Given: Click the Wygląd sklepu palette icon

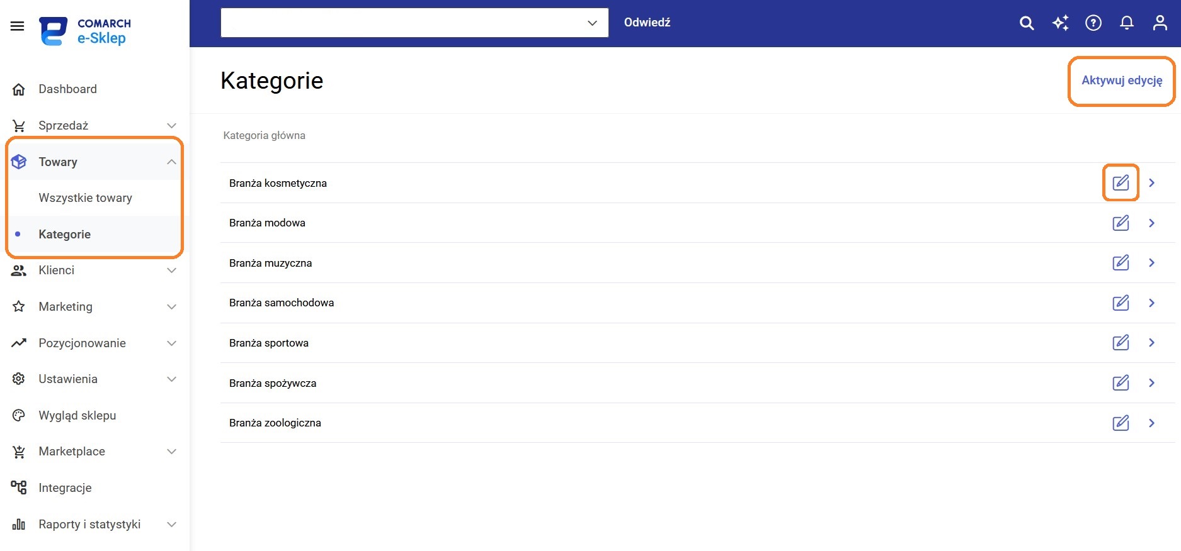Looking at the screenshot, I should click(x=19, y=415).
